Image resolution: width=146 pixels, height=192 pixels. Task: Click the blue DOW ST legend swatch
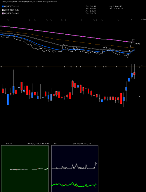3,6
